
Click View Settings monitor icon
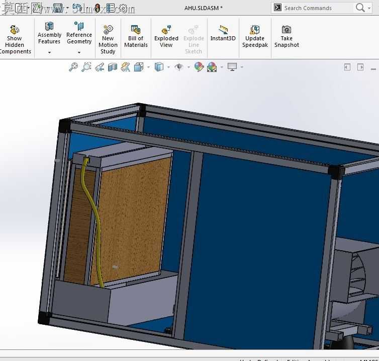tap(232, 67)
